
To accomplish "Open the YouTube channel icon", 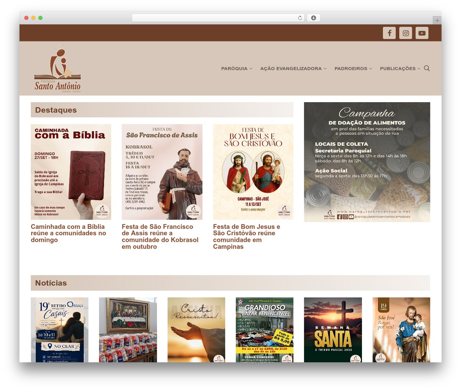I will click(x=422, y=33).
